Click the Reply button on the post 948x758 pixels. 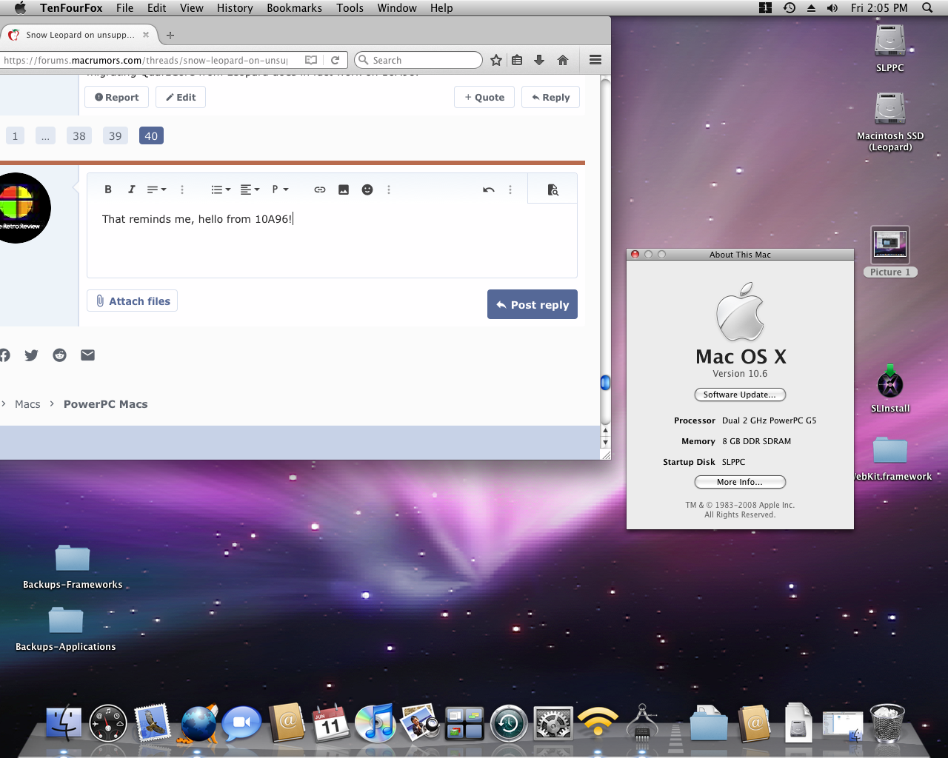(551, 97)
